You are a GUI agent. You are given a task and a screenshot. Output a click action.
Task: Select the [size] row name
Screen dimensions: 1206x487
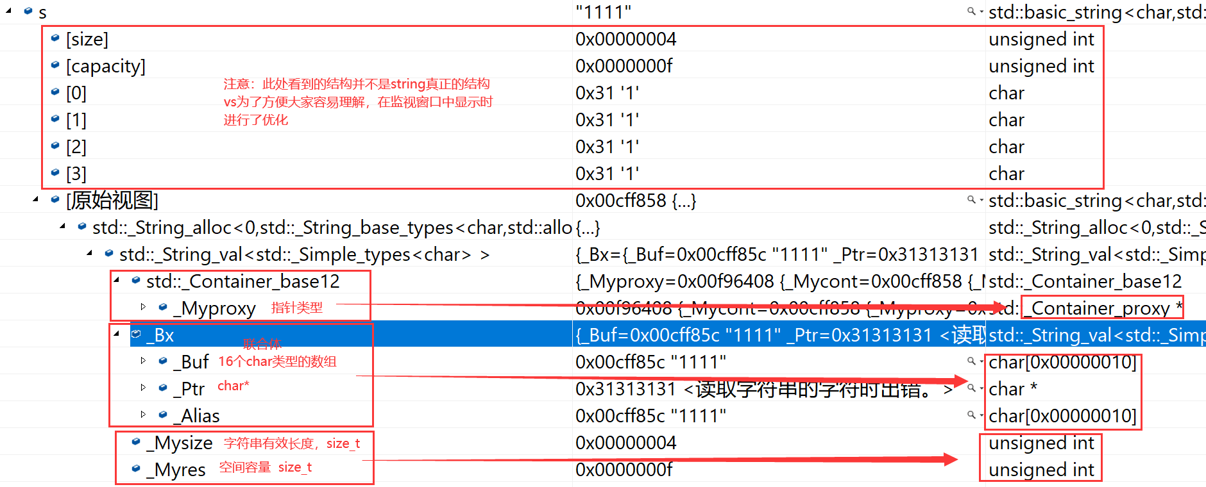click(87, 39)
